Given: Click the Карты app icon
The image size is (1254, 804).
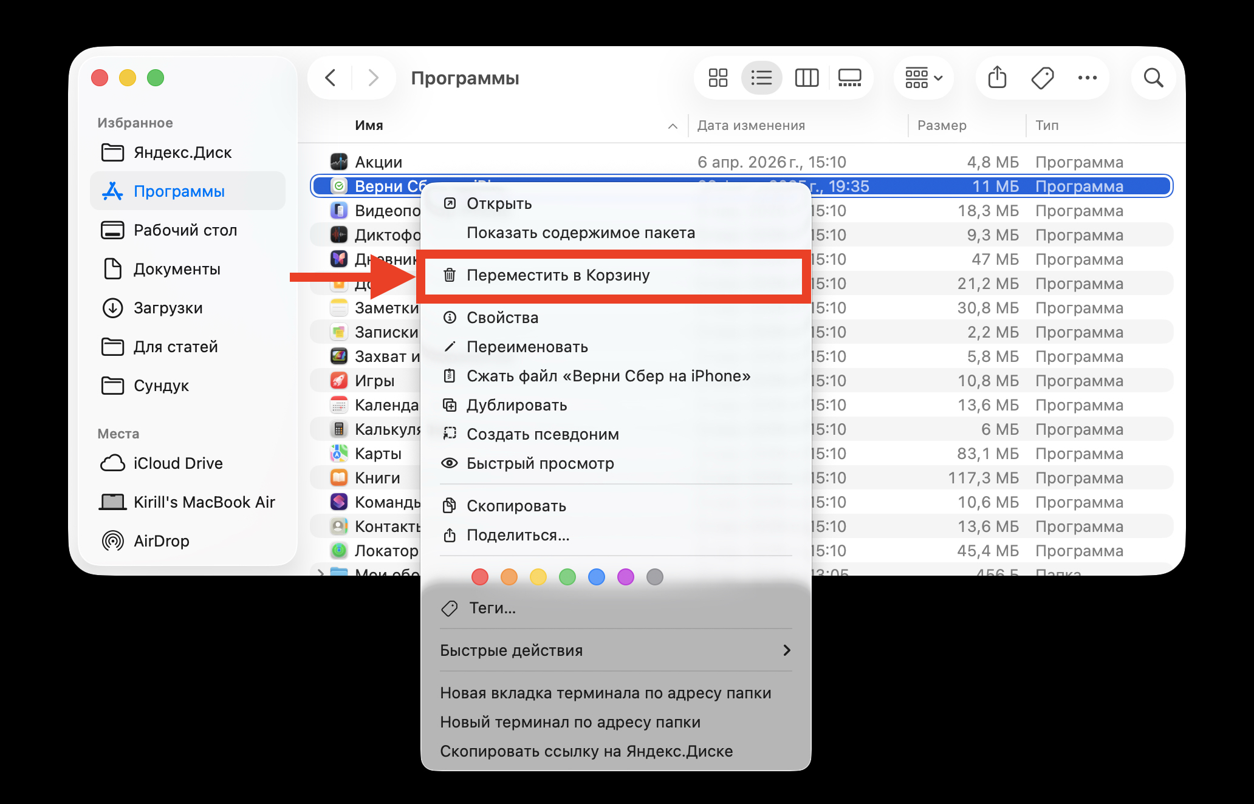Looking at the screenshot, I should [x=339, y=453].
